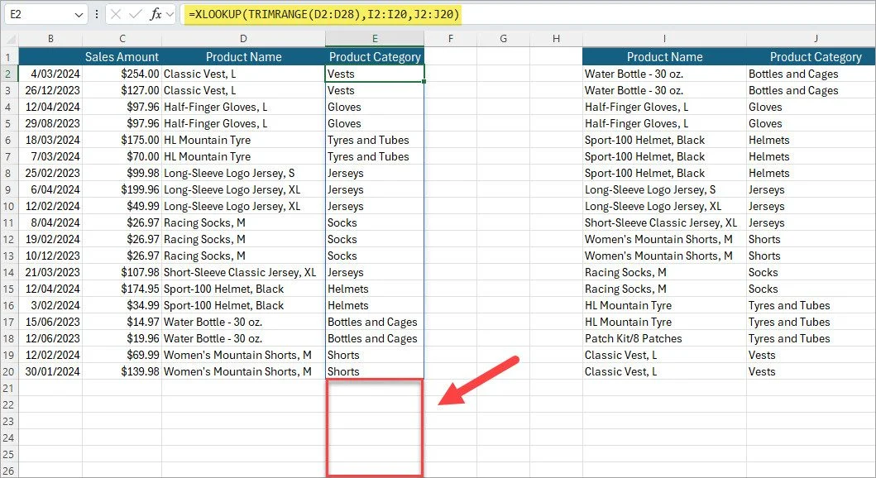Click Short-Sleeve Classic Jersey, XL in column I
This screenshot has width=876, height=478.
pyautogui.click(x=664, y=222)
